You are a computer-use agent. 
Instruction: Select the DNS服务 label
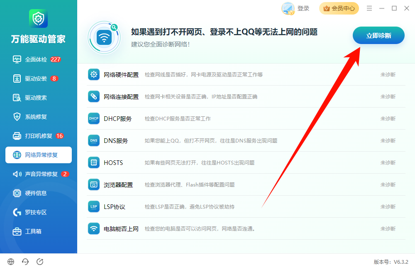click(x=116, y=141)
